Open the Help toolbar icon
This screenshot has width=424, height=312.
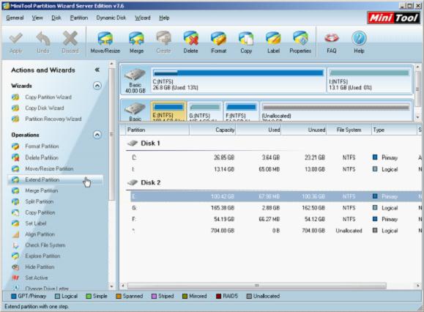359,42
